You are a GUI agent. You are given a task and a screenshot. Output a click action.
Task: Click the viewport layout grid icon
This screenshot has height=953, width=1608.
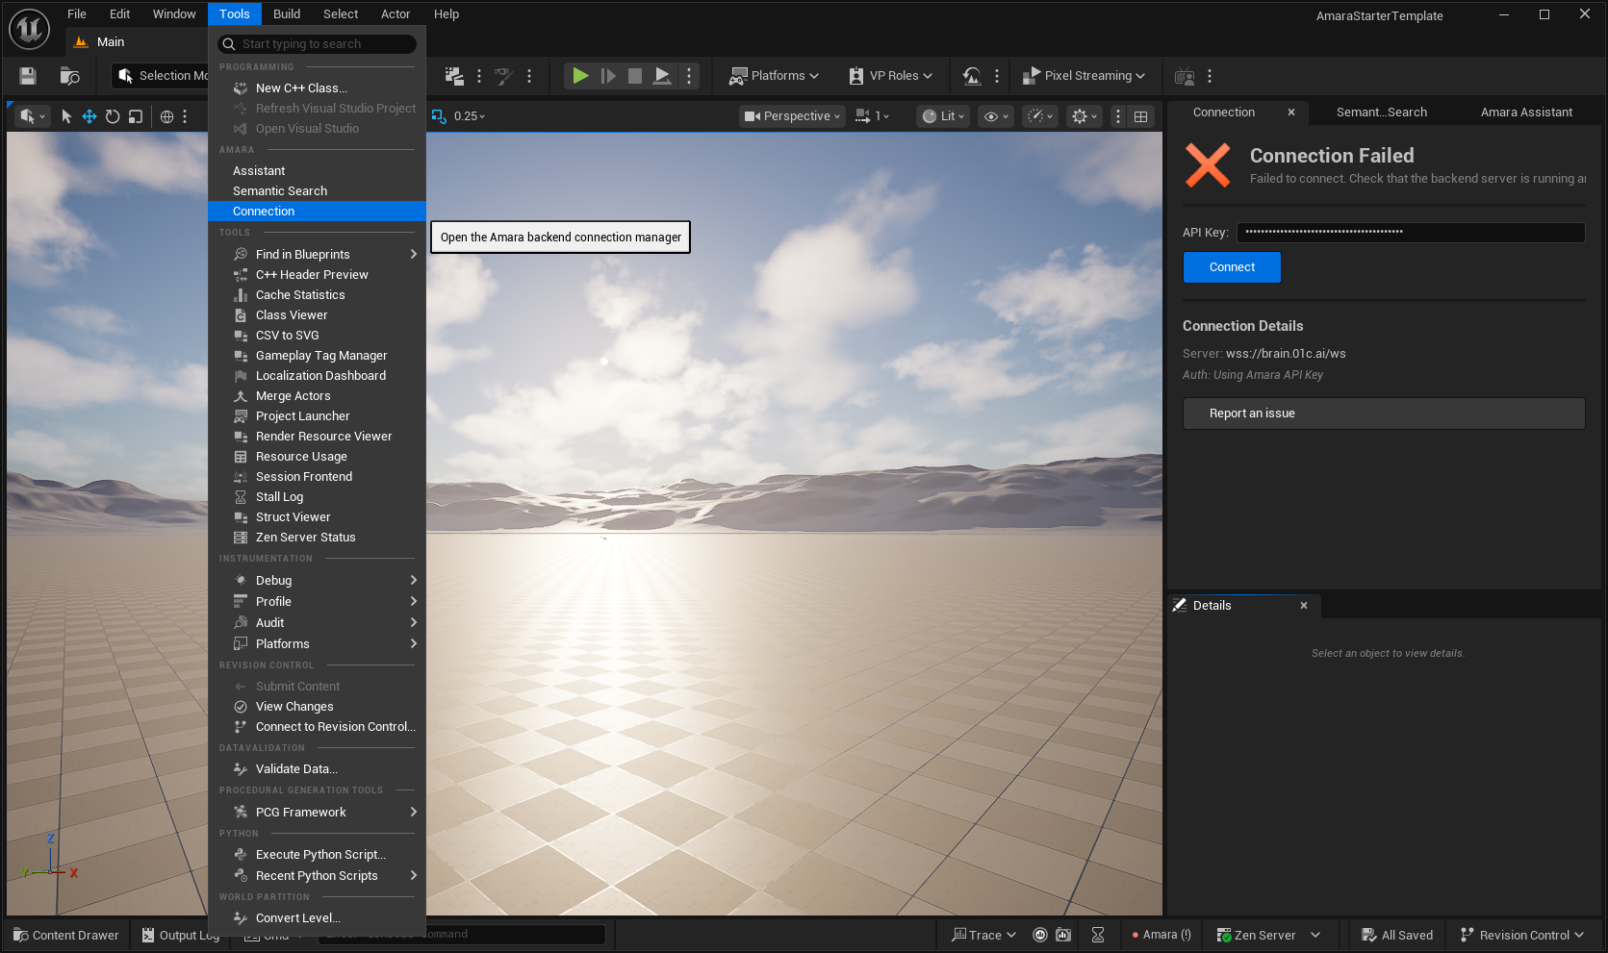[x=1140, y=116]
